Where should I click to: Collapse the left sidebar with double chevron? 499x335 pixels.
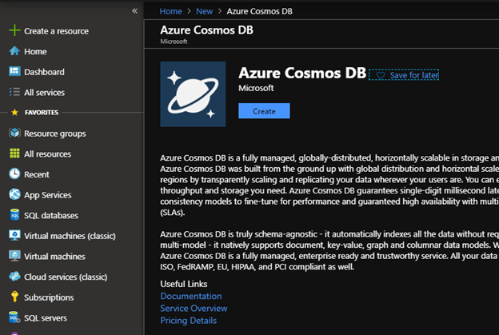click(x=134, y=10)
